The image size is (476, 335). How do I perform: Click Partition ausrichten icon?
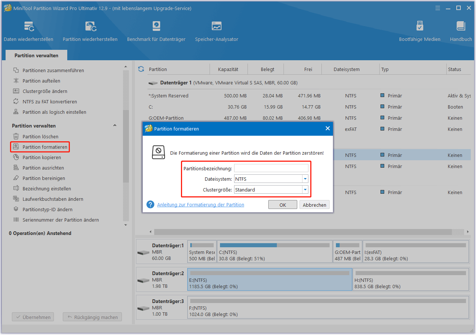coord(16,168)
